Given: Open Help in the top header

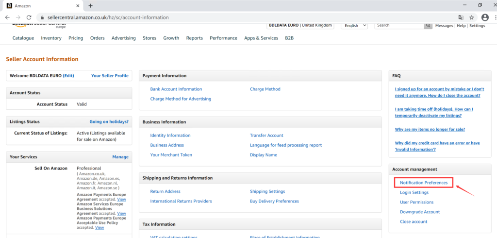Looking at the screenshot, I should point(461,26).
